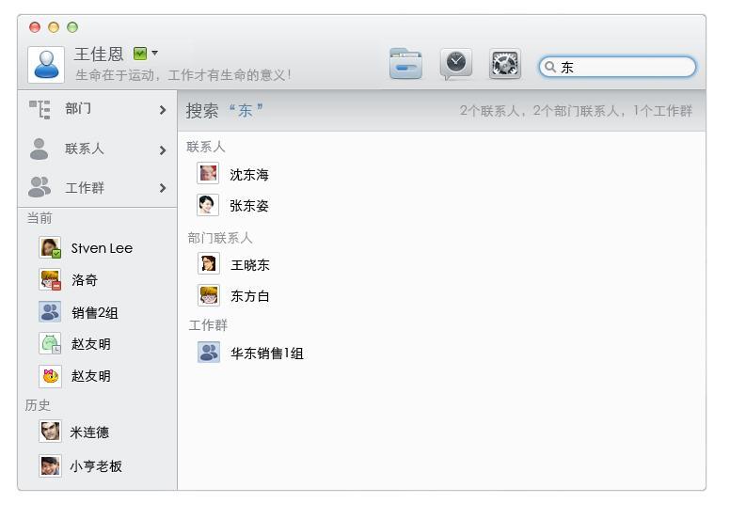Open the message history clock icon
730x519 pixels.
(456, 64)
